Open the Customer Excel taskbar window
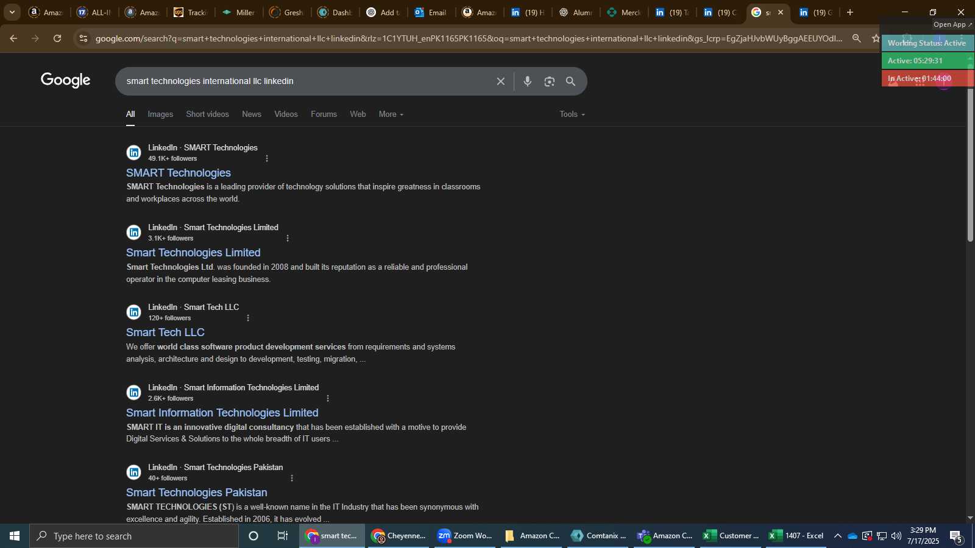 (731, 536)
